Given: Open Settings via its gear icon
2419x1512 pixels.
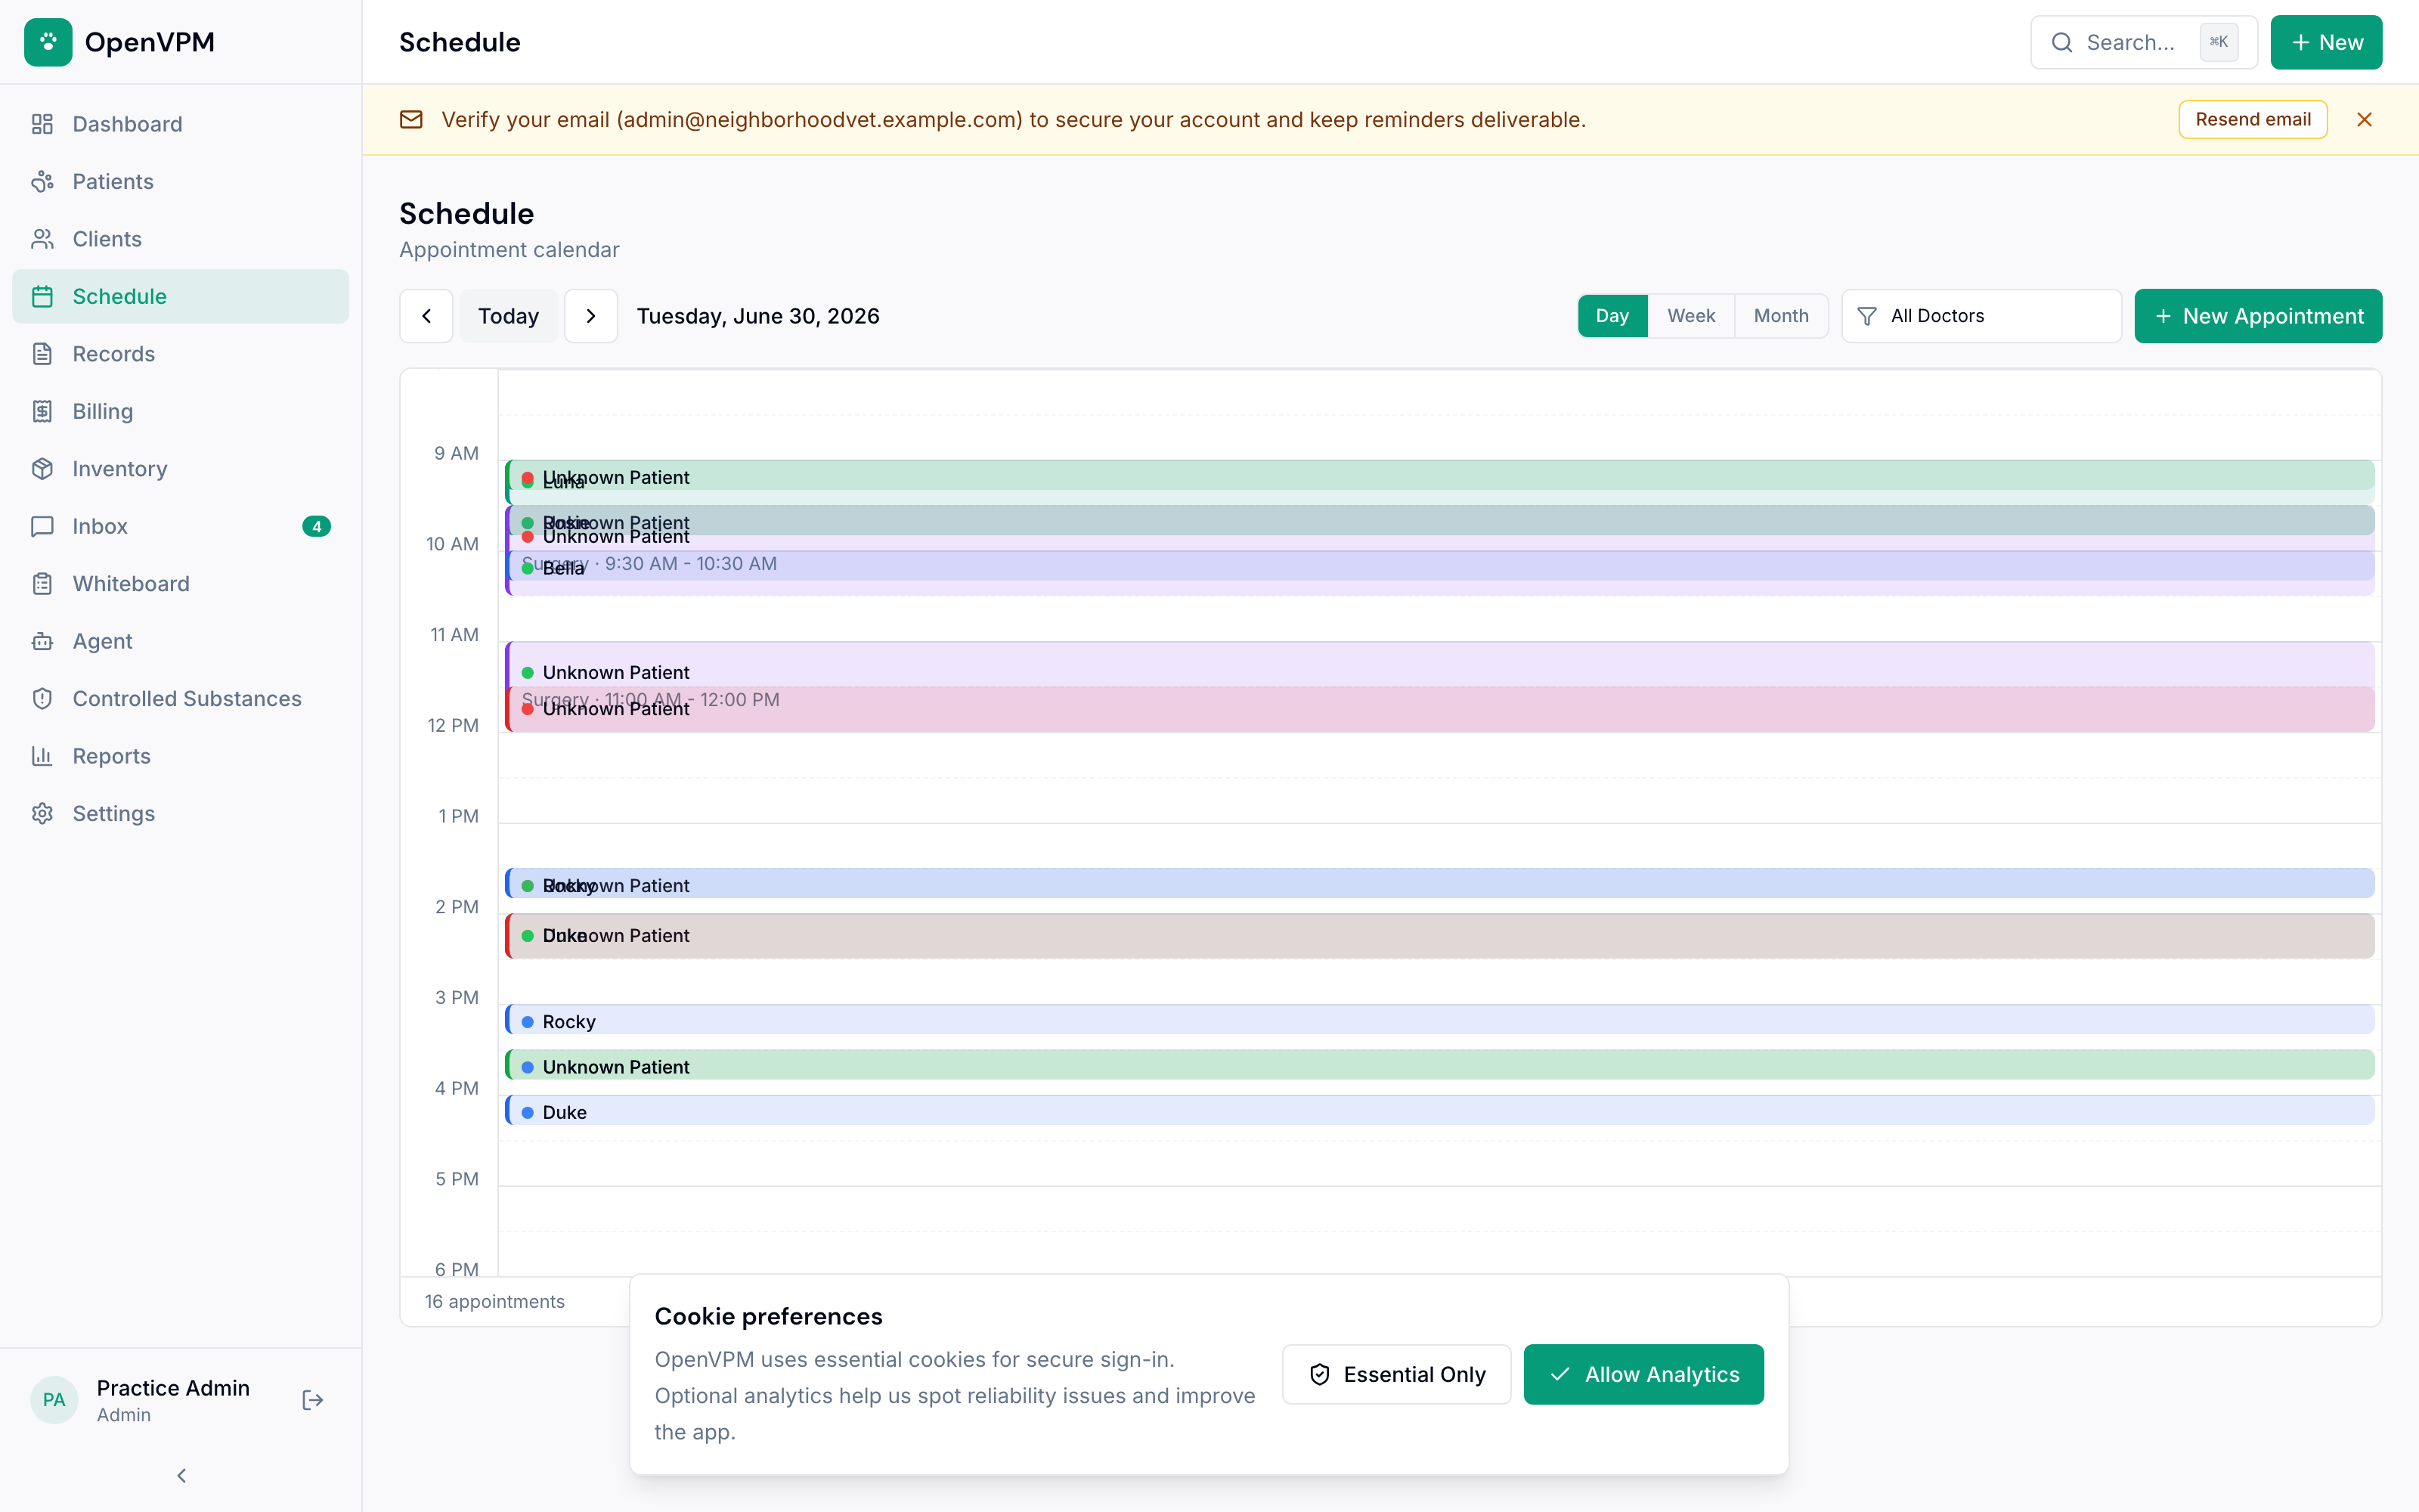Looking at the screenshot, I should click(42, 814).
